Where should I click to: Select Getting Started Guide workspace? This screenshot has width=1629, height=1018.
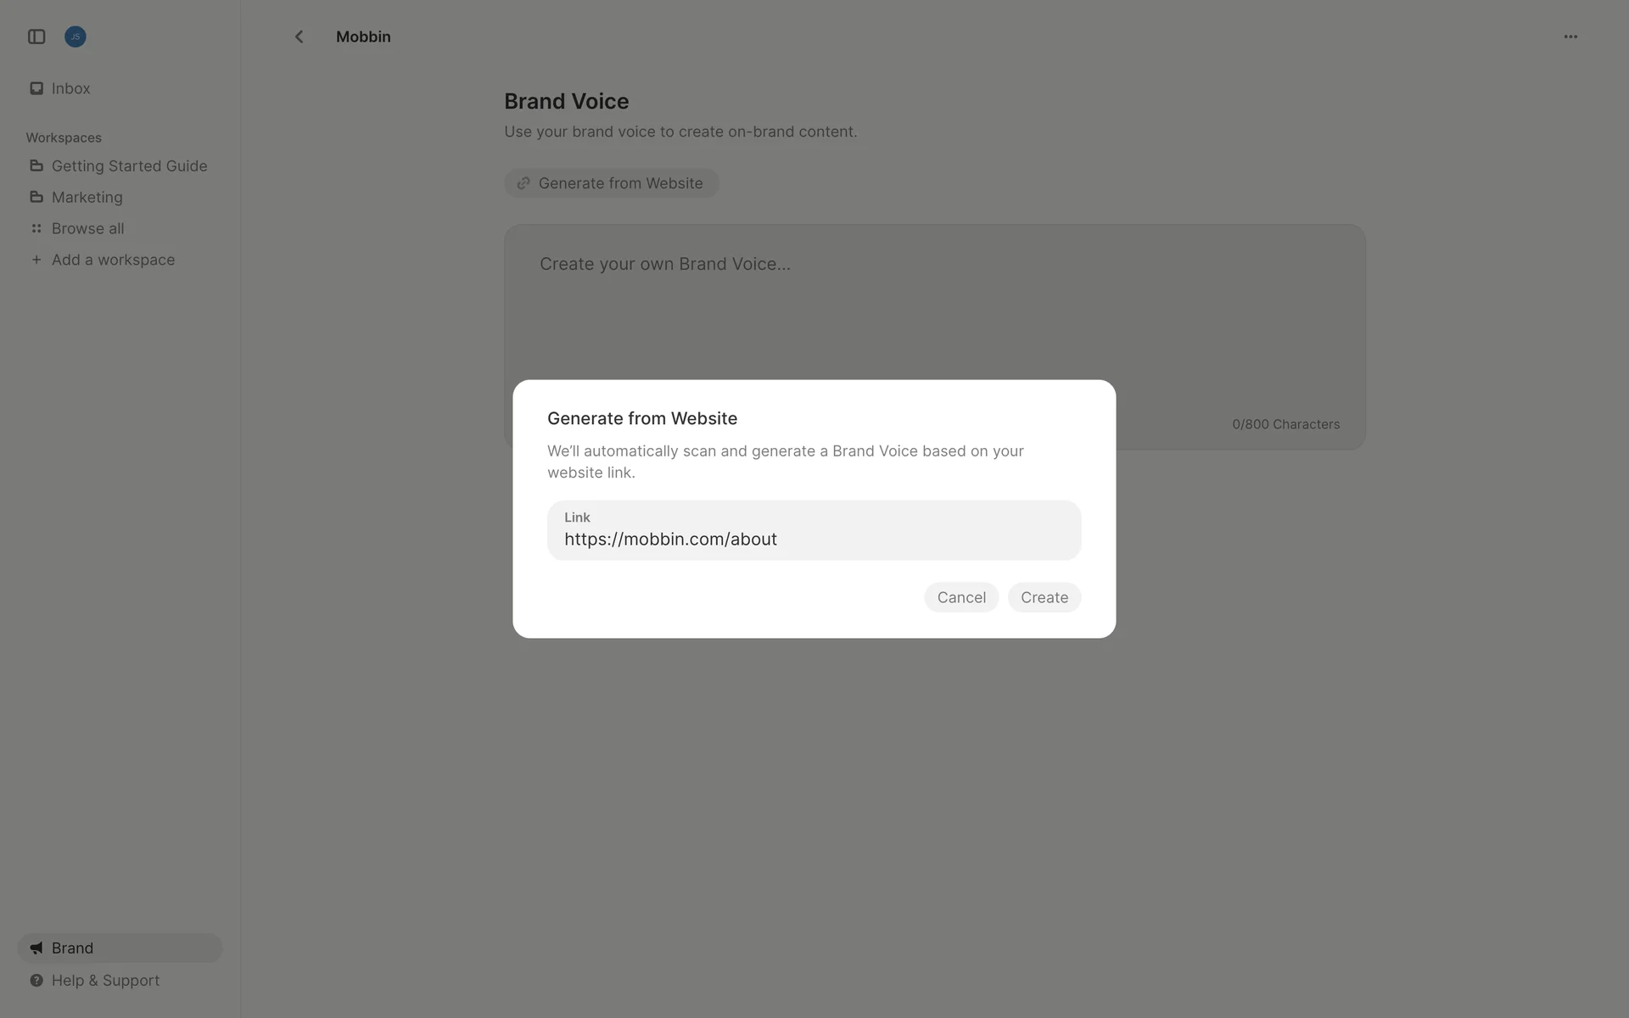point(129,165)
